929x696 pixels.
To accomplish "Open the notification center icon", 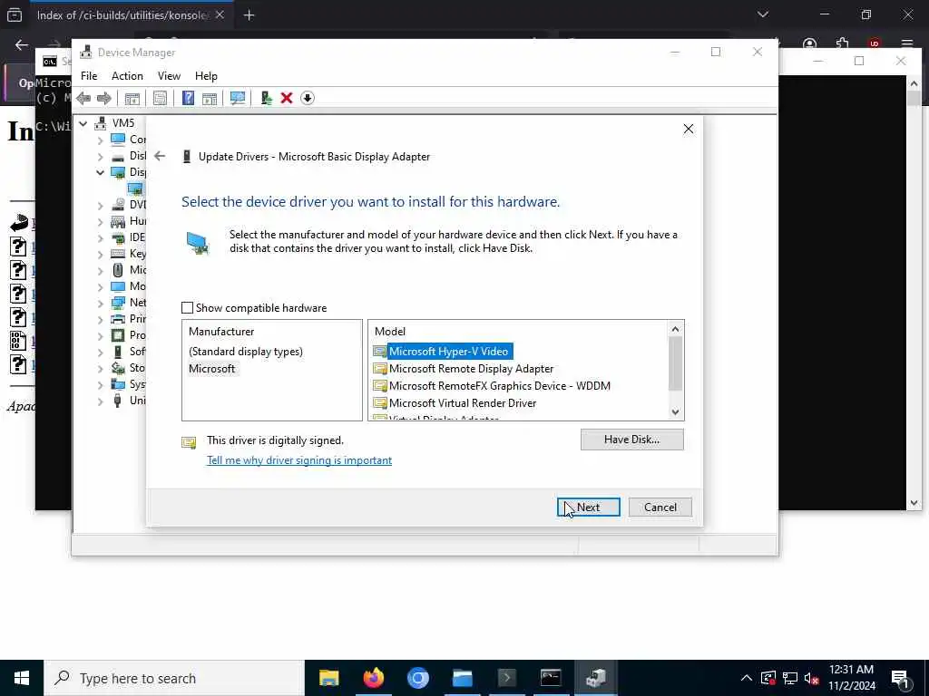I will coord(900,678).
